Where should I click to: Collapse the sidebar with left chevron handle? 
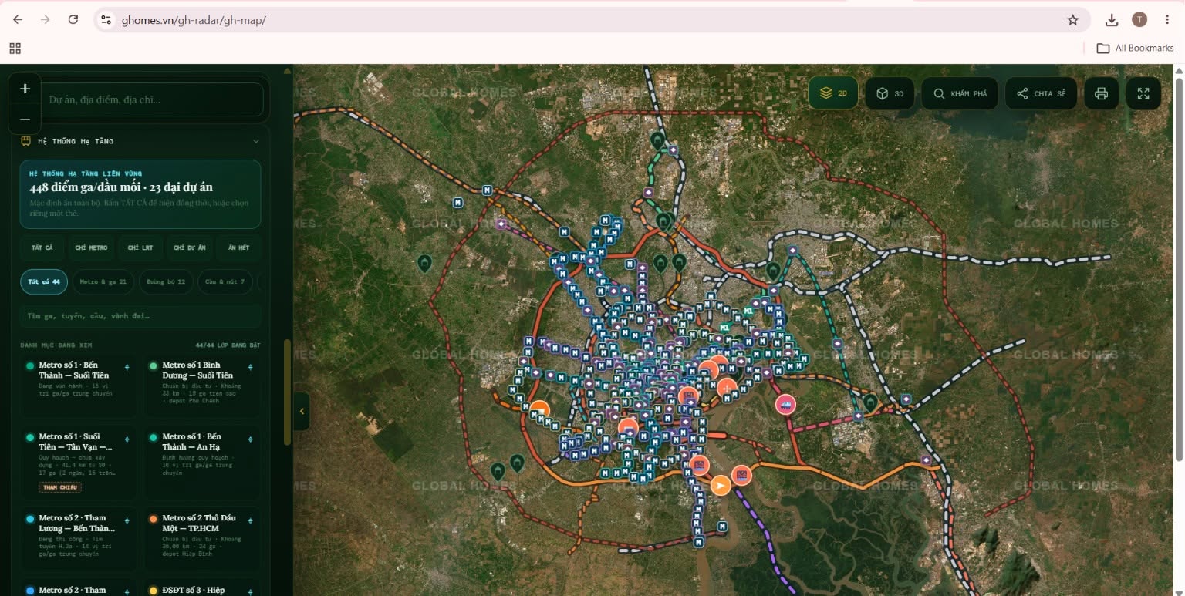(302, 411)
